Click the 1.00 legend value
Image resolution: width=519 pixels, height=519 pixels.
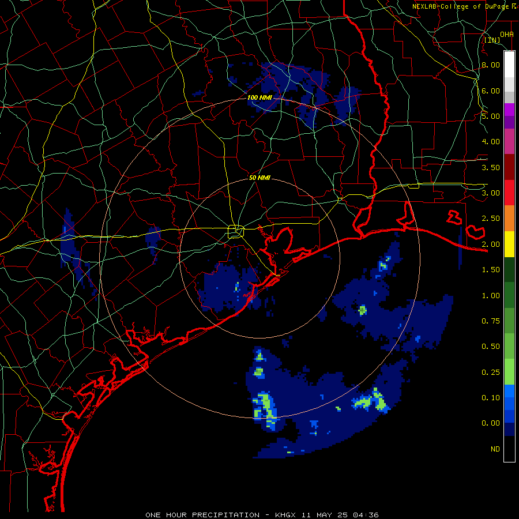[491, 296]
